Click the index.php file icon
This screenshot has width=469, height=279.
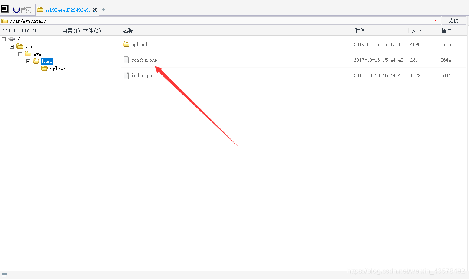pos(126,75)
